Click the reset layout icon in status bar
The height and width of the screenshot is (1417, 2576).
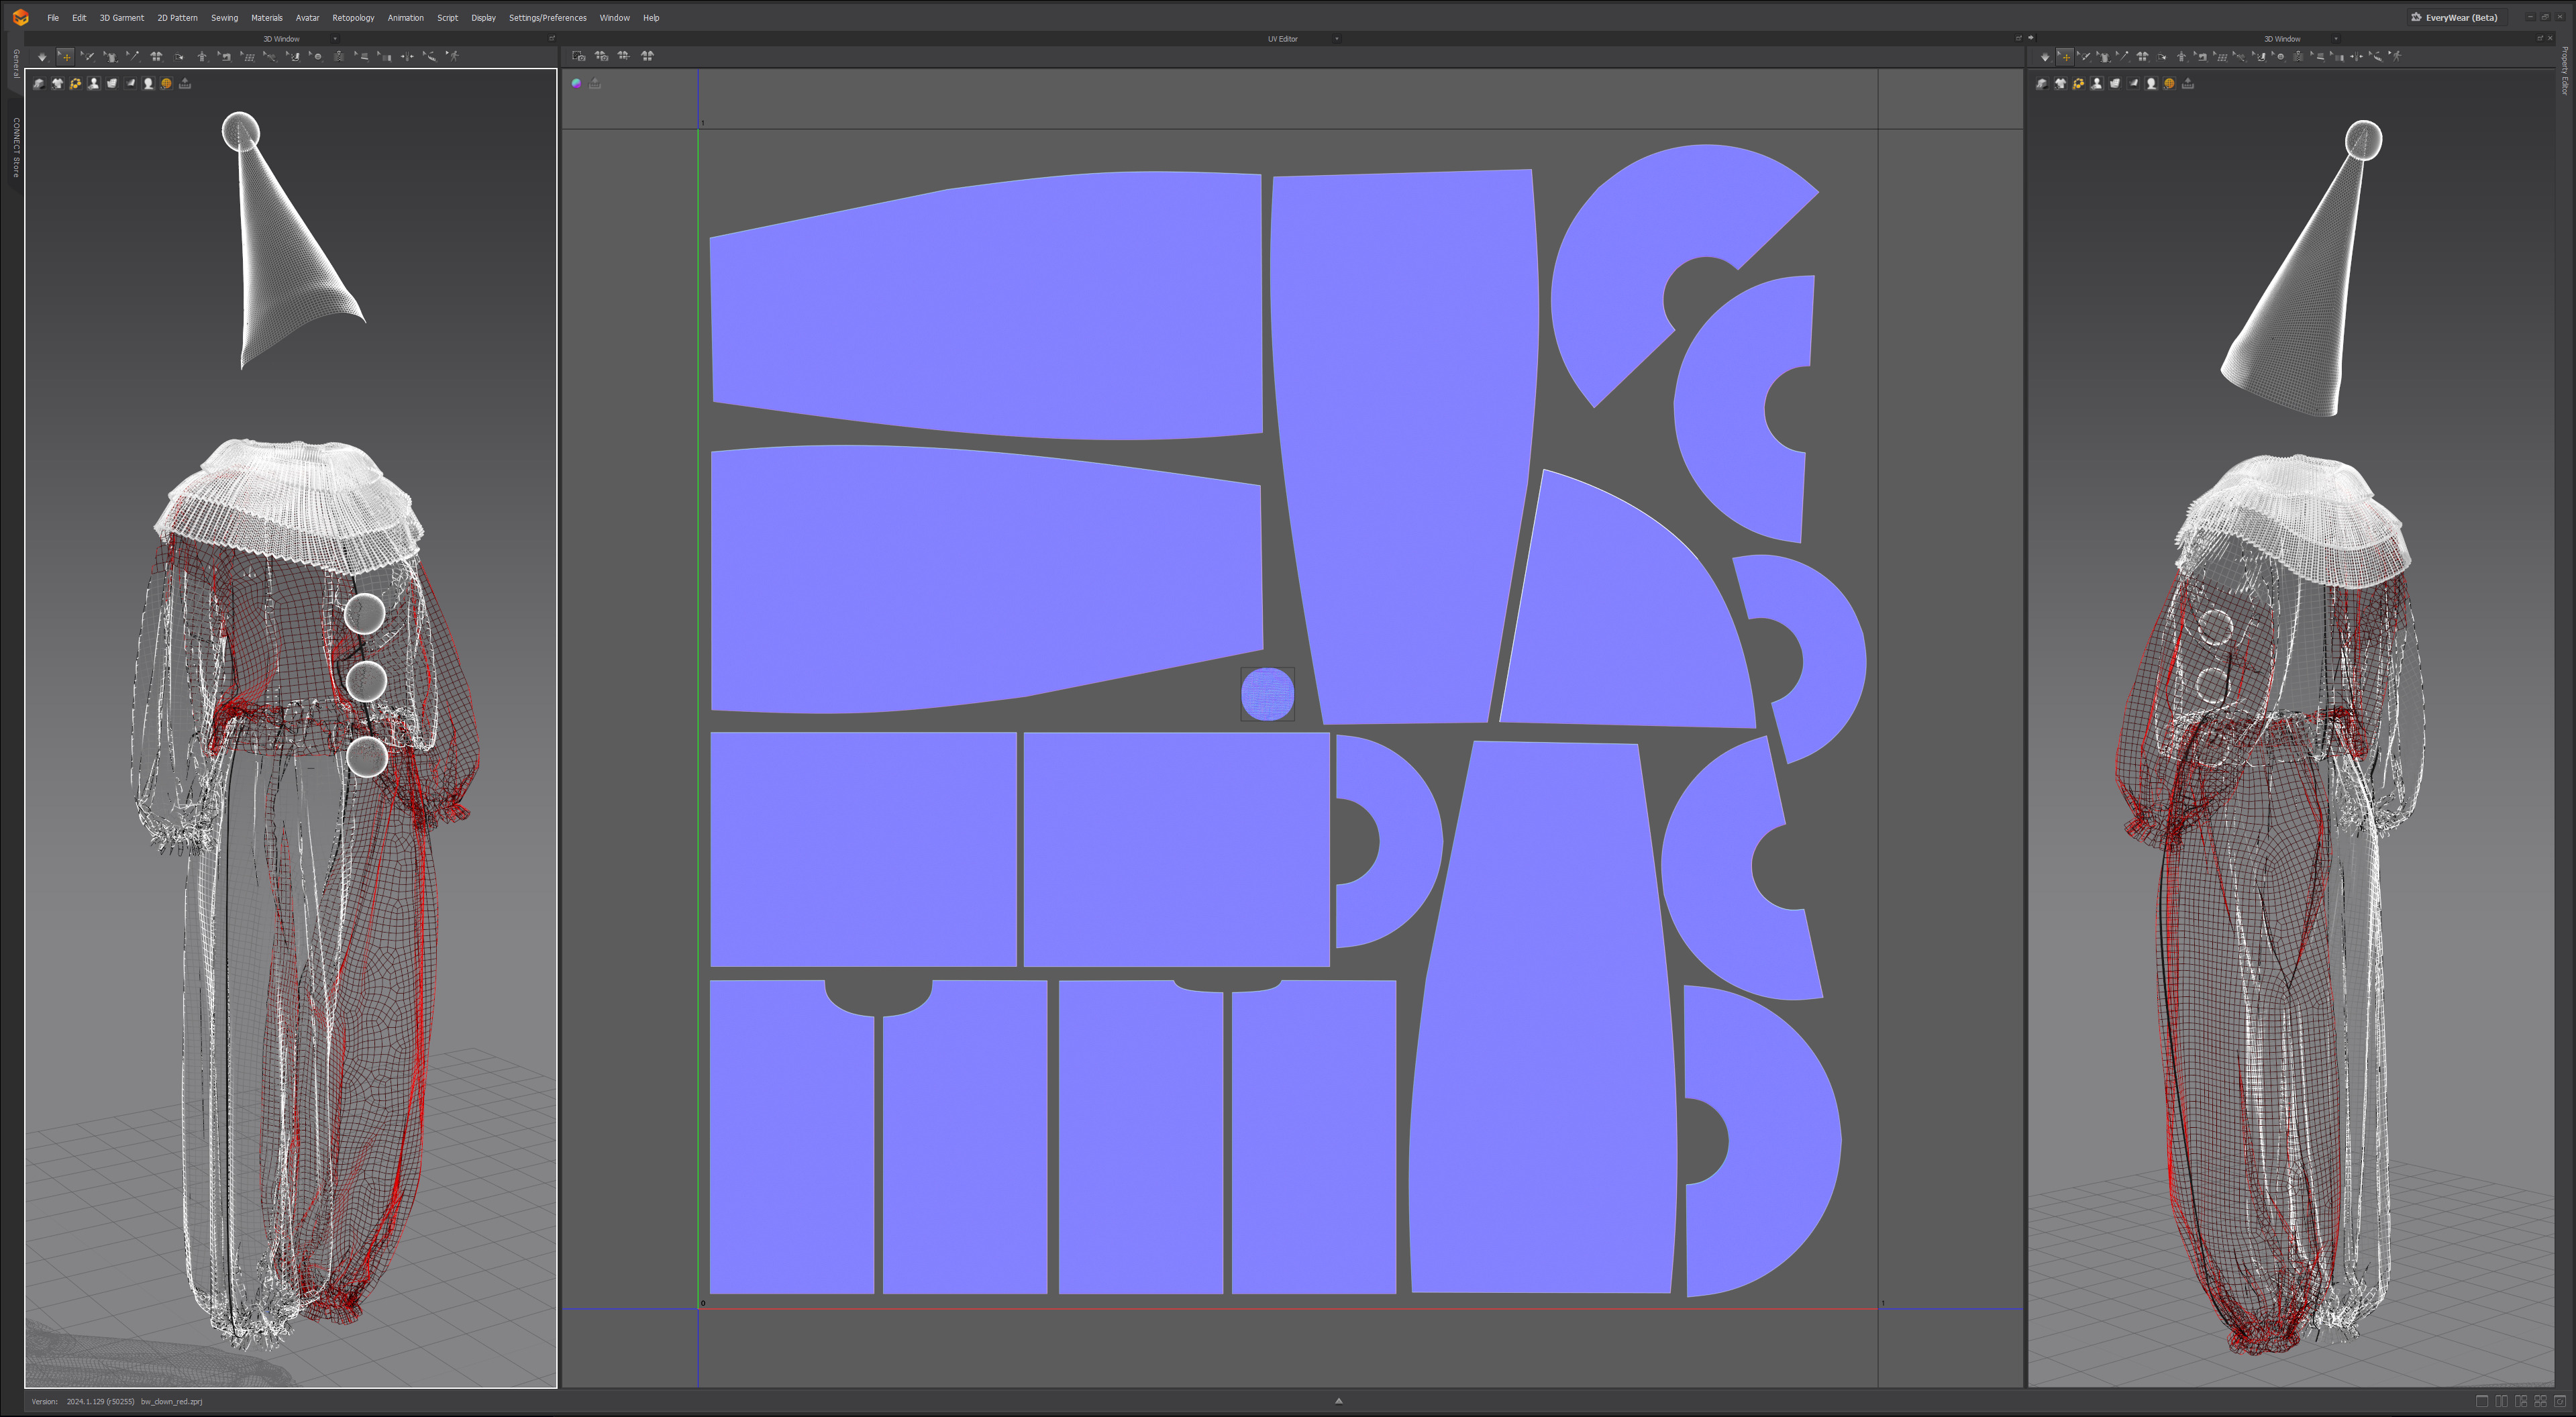pos(2560,1401)
